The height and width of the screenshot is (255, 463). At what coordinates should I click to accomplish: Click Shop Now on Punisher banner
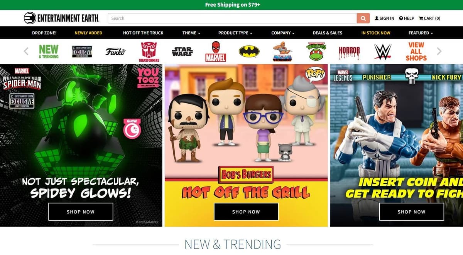click(412, 211)
